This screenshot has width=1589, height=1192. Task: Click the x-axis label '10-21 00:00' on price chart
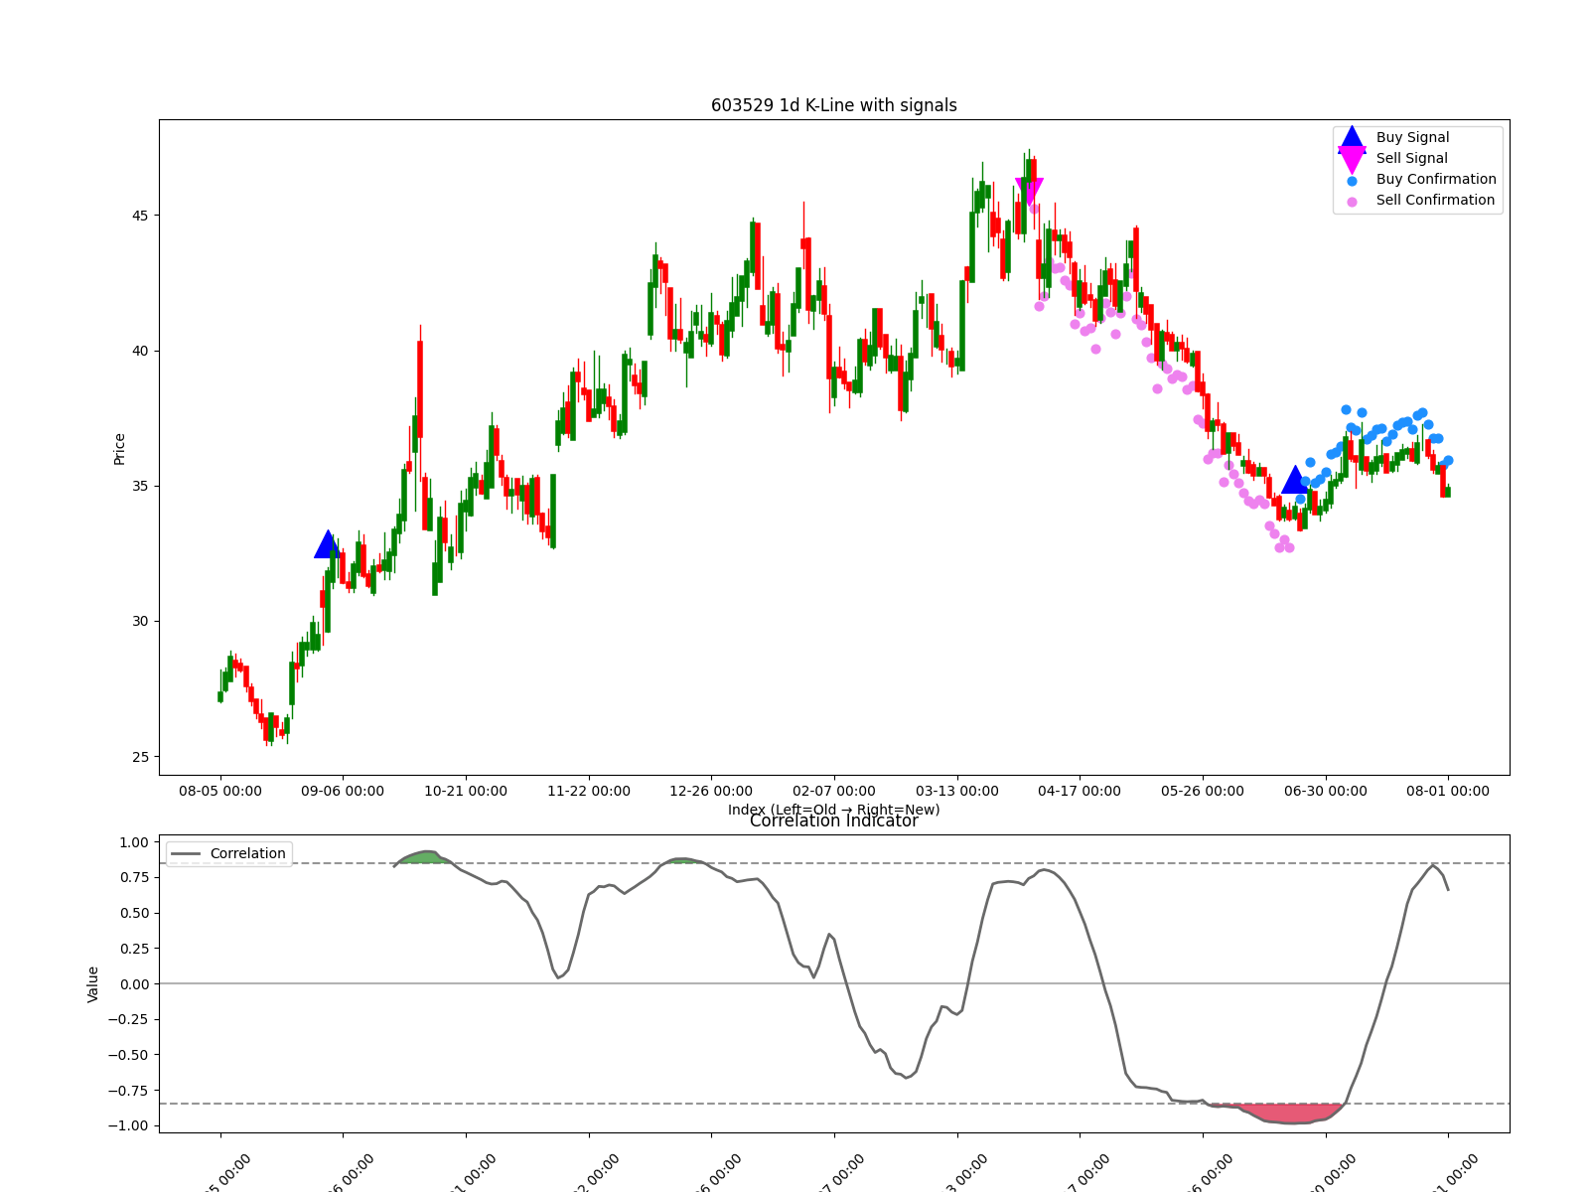(466, 791)
